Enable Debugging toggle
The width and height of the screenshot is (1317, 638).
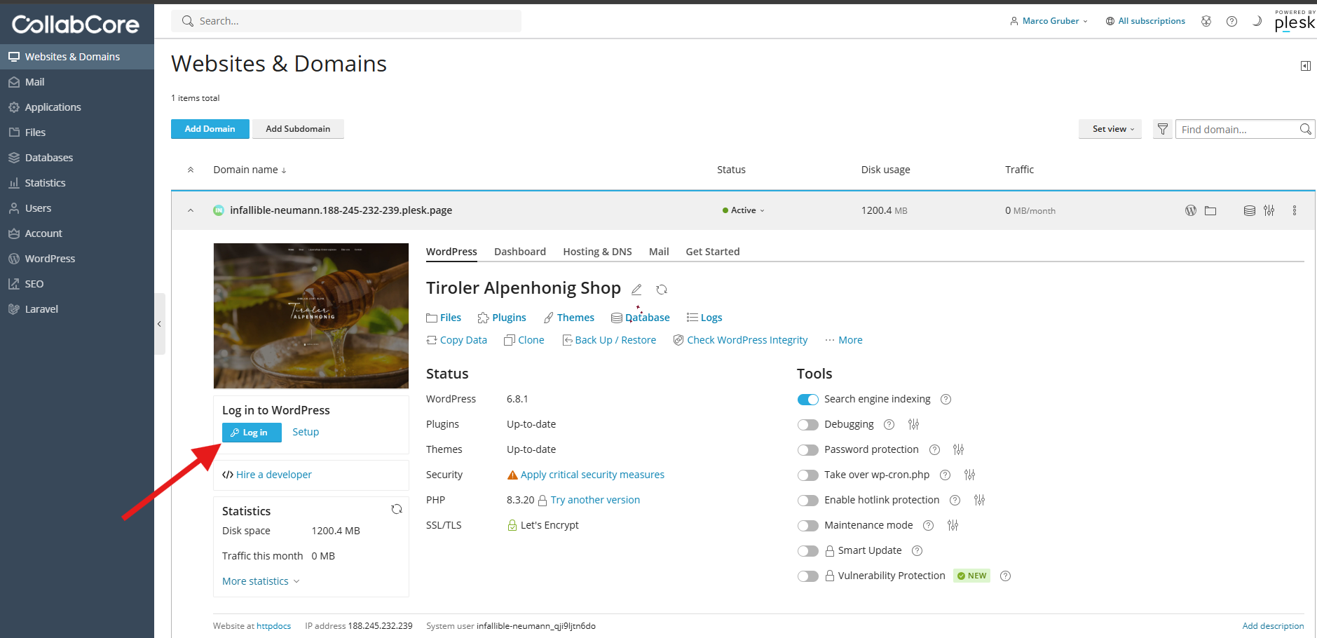pyautogui.click(x=807, y=425)
